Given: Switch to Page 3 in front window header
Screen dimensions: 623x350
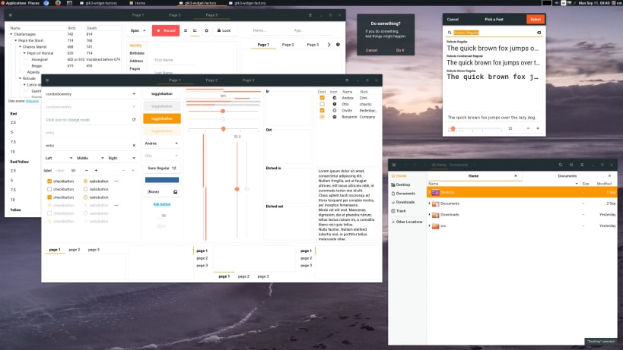Looking at the screenshot, I should [248, 80].
